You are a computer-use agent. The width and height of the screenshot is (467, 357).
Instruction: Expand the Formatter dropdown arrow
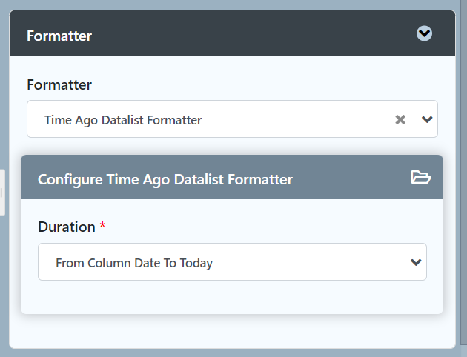427,119
